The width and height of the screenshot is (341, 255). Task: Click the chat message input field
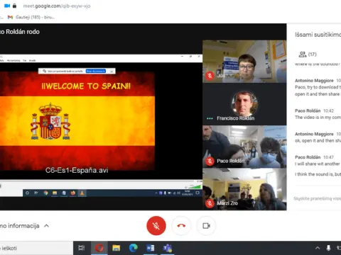click(x=318, y=198)
